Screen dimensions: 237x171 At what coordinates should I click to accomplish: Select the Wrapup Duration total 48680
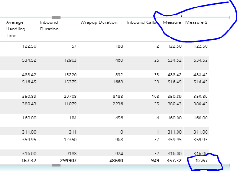[116, 161]
